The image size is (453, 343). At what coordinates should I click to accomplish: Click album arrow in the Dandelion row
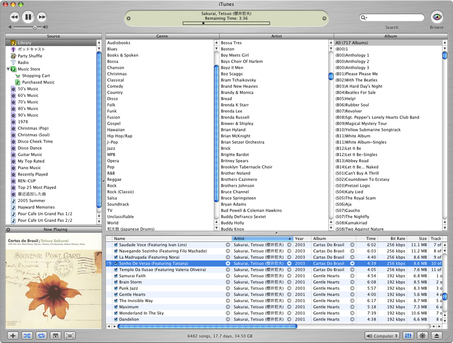click(x=352, y=319)
